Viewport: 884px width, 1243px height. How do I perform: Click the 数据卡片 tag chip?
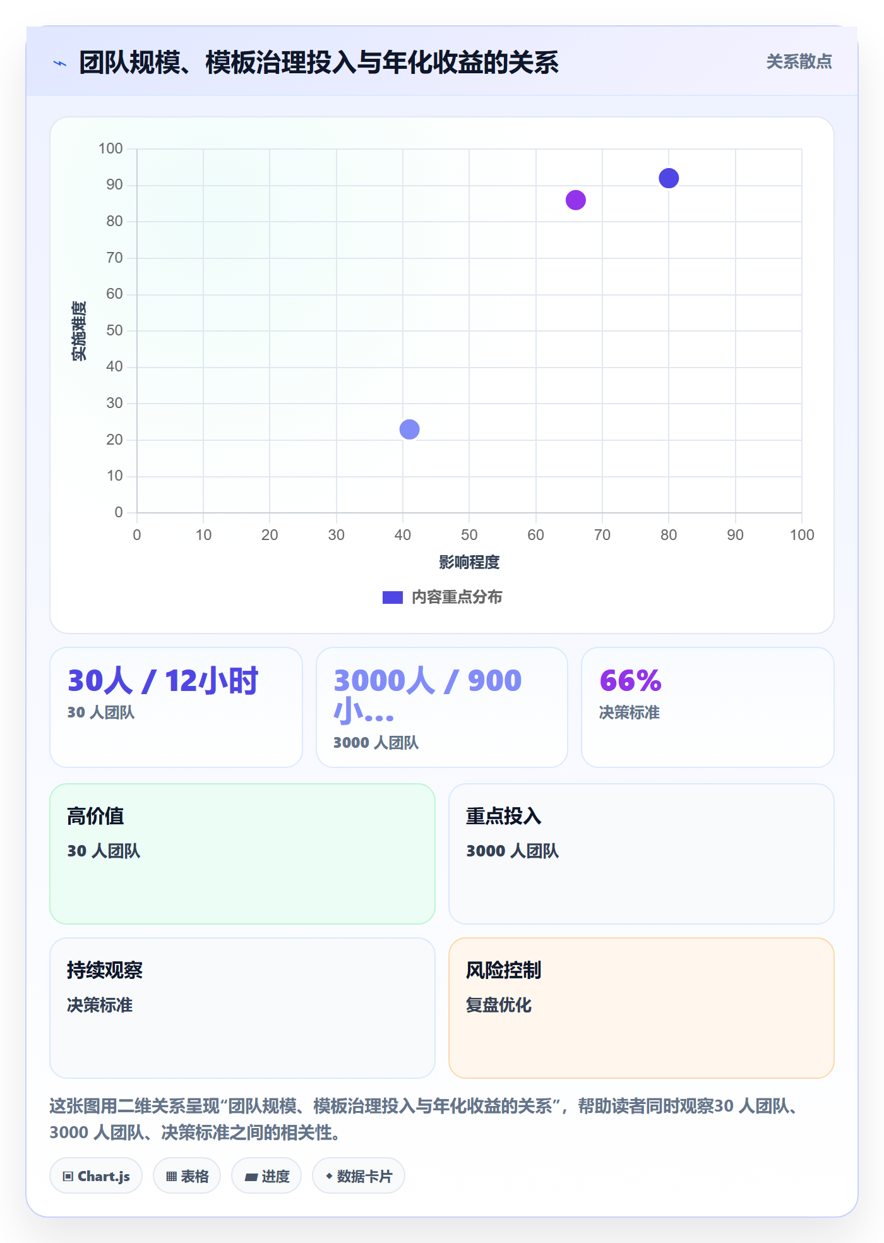tap(359, 1176)
